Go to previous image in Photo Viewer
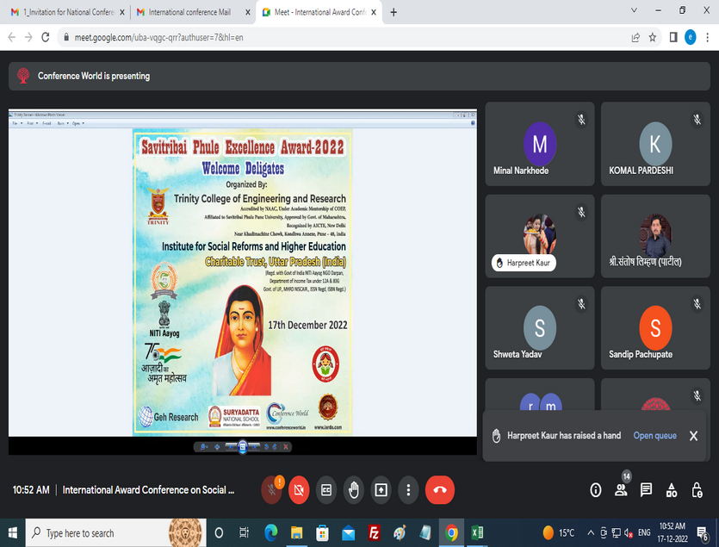The height and width of the screenshot is (547, 719). [x=231, y=447]
